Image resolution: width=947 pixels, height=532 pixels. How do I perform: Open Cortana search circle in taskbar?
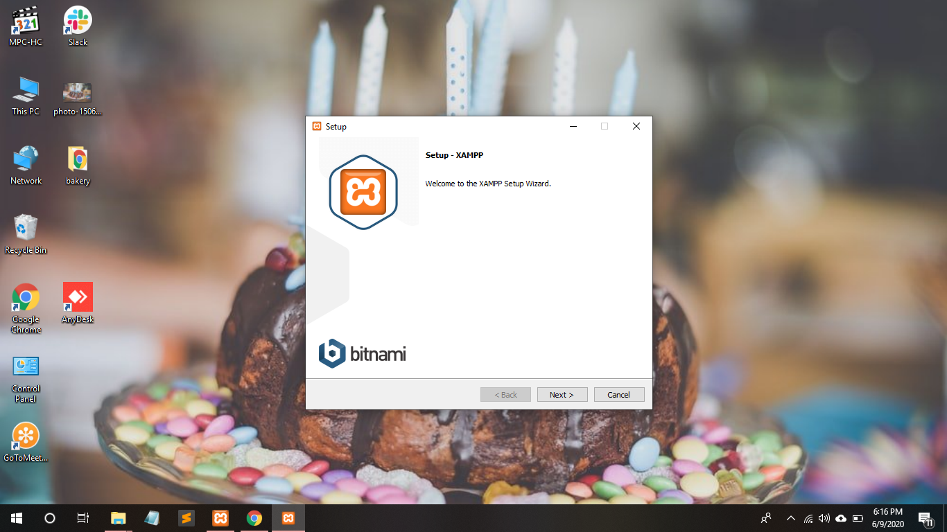coord(50,518)
